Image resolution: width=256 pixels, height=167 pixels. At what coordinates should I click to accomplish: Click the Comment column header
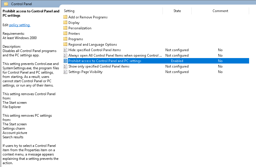(x=220, y=11)
